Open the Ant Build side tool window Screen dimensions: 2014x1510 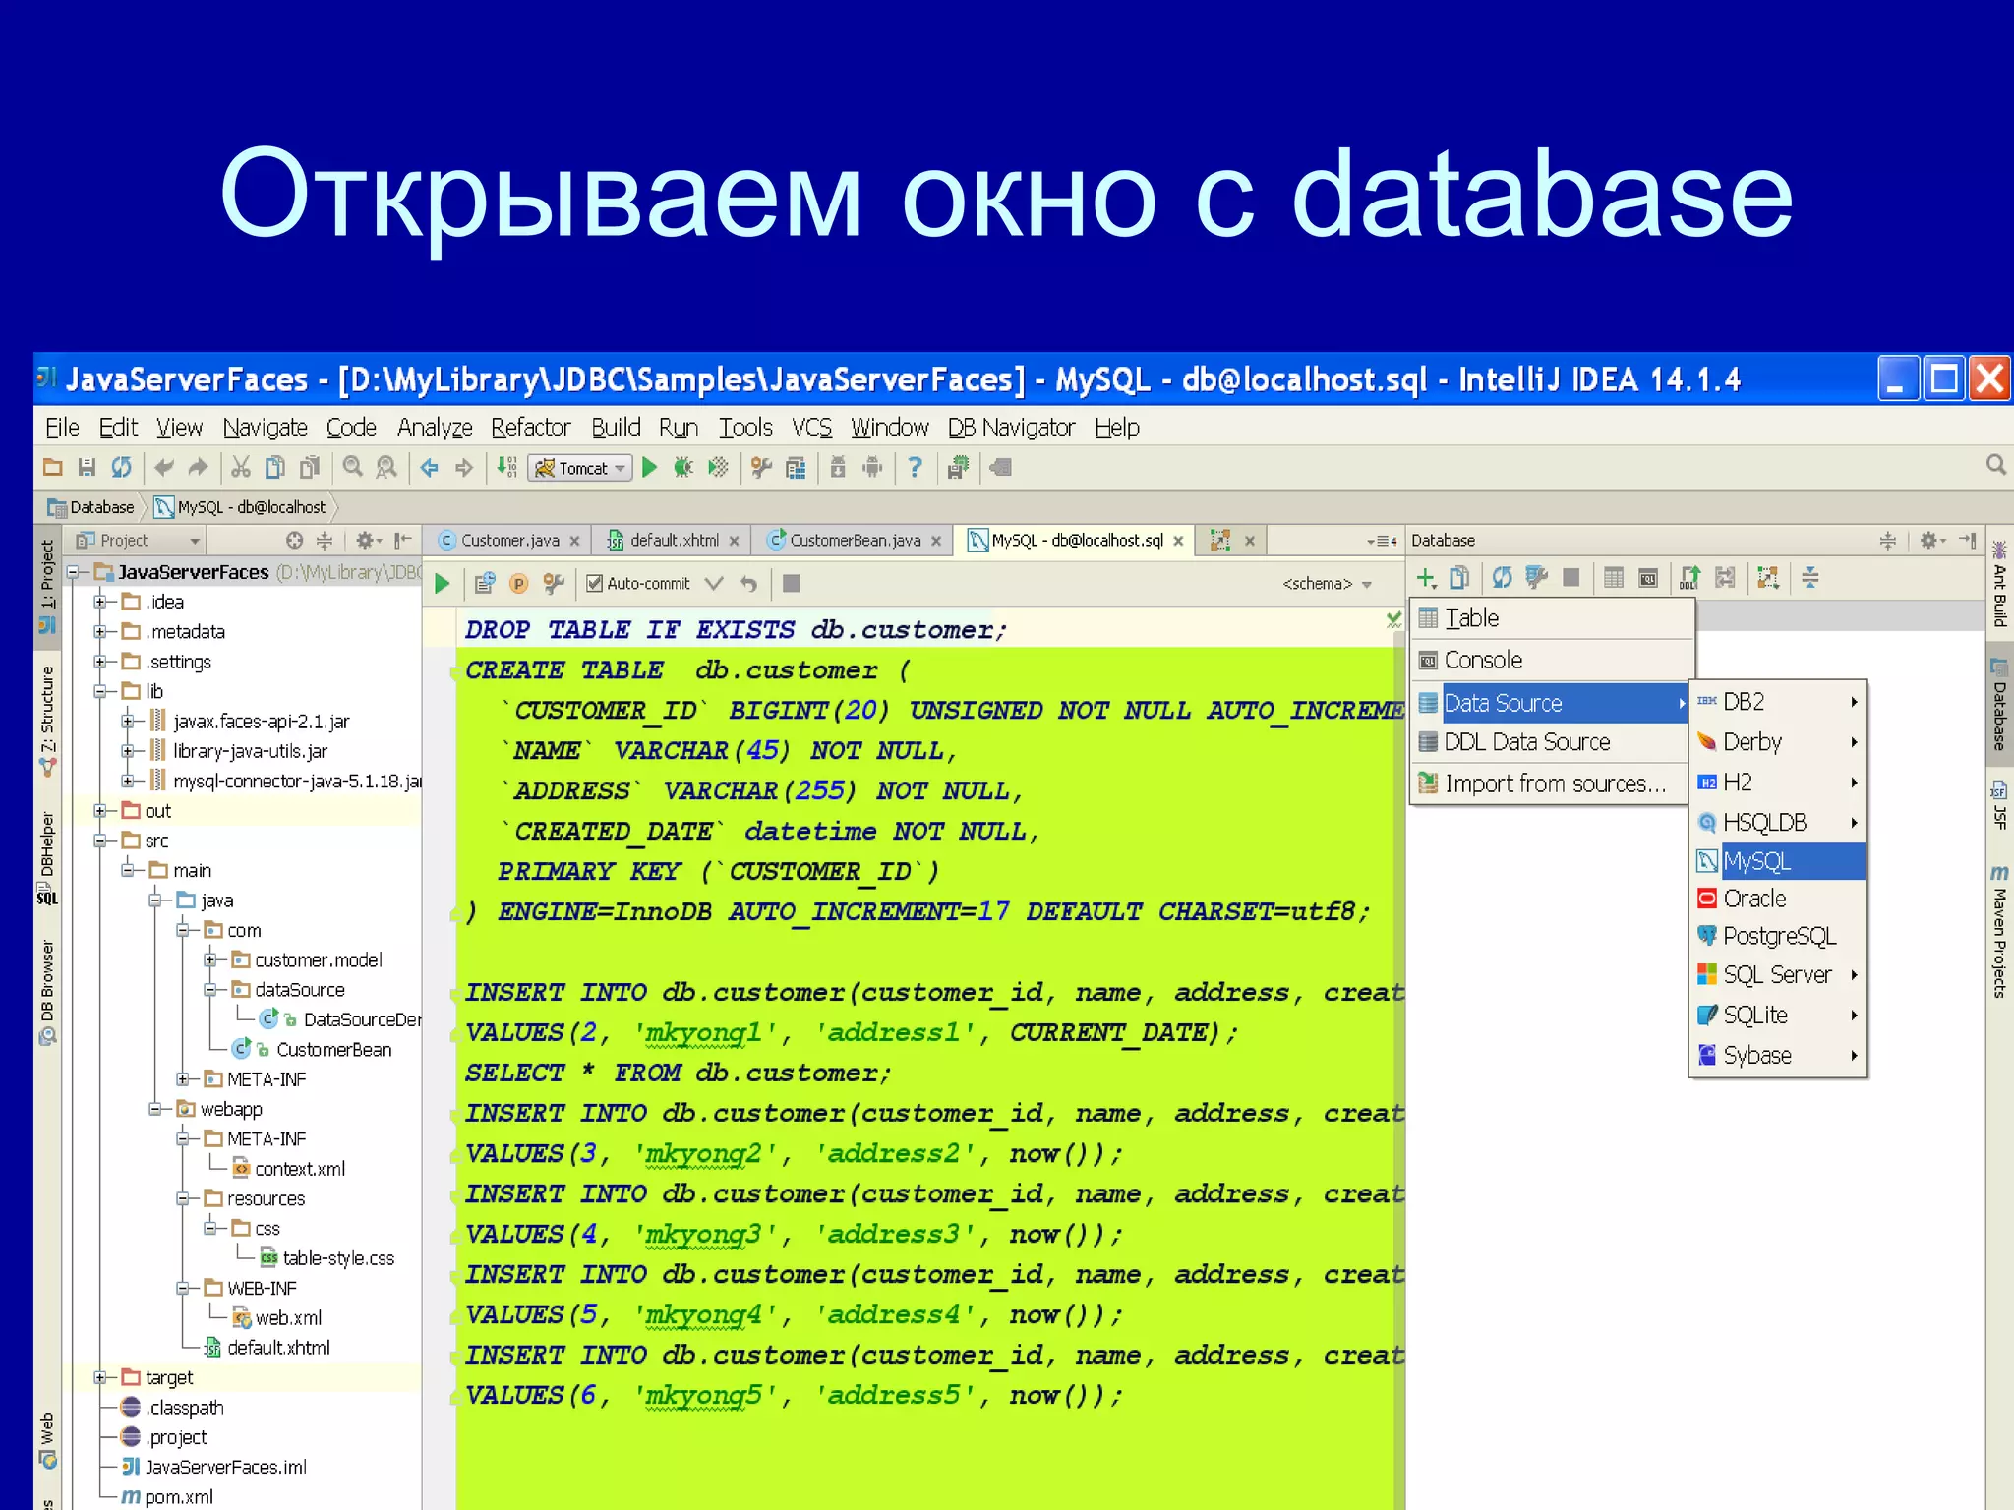[x=1999, y=583]
